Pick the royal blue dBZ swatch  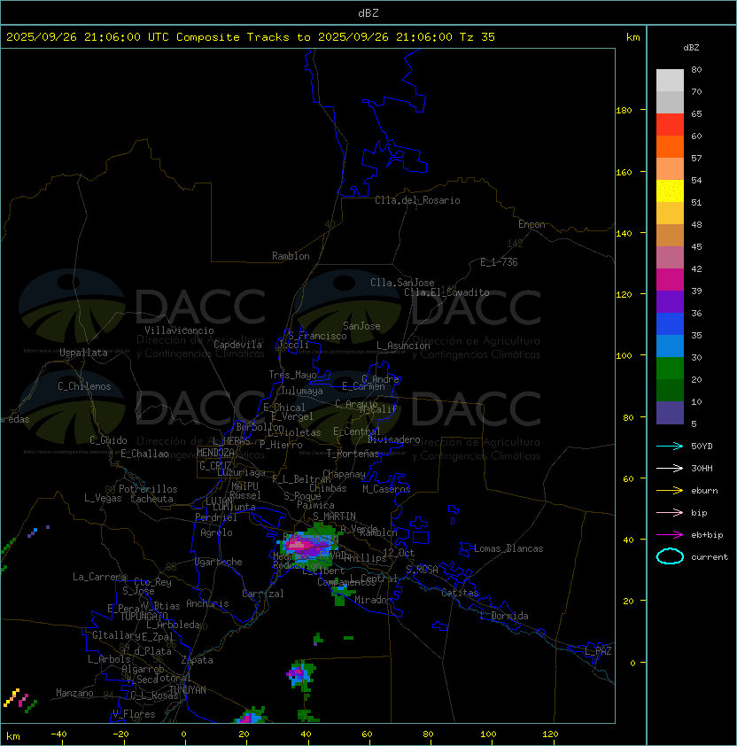[x=670, y=324]
